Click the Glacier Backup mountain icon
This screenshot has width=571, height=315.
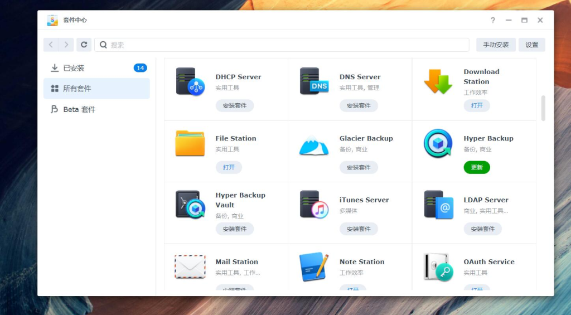[314, 145]
